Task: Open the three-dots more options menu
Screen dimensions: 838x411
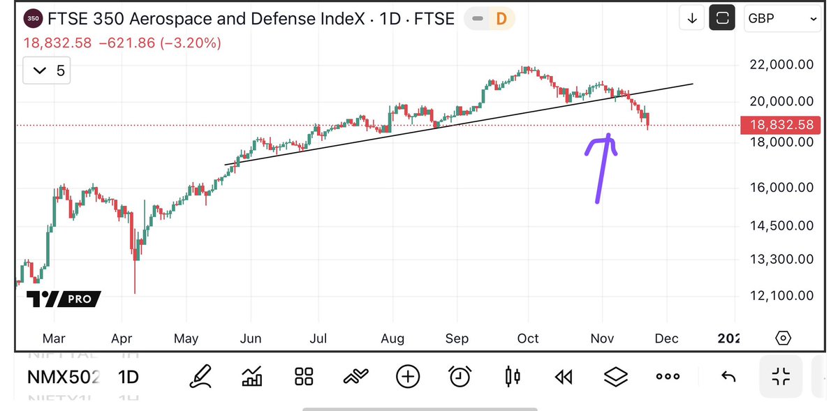Action: pyautogui.click(x=668, y=377)
